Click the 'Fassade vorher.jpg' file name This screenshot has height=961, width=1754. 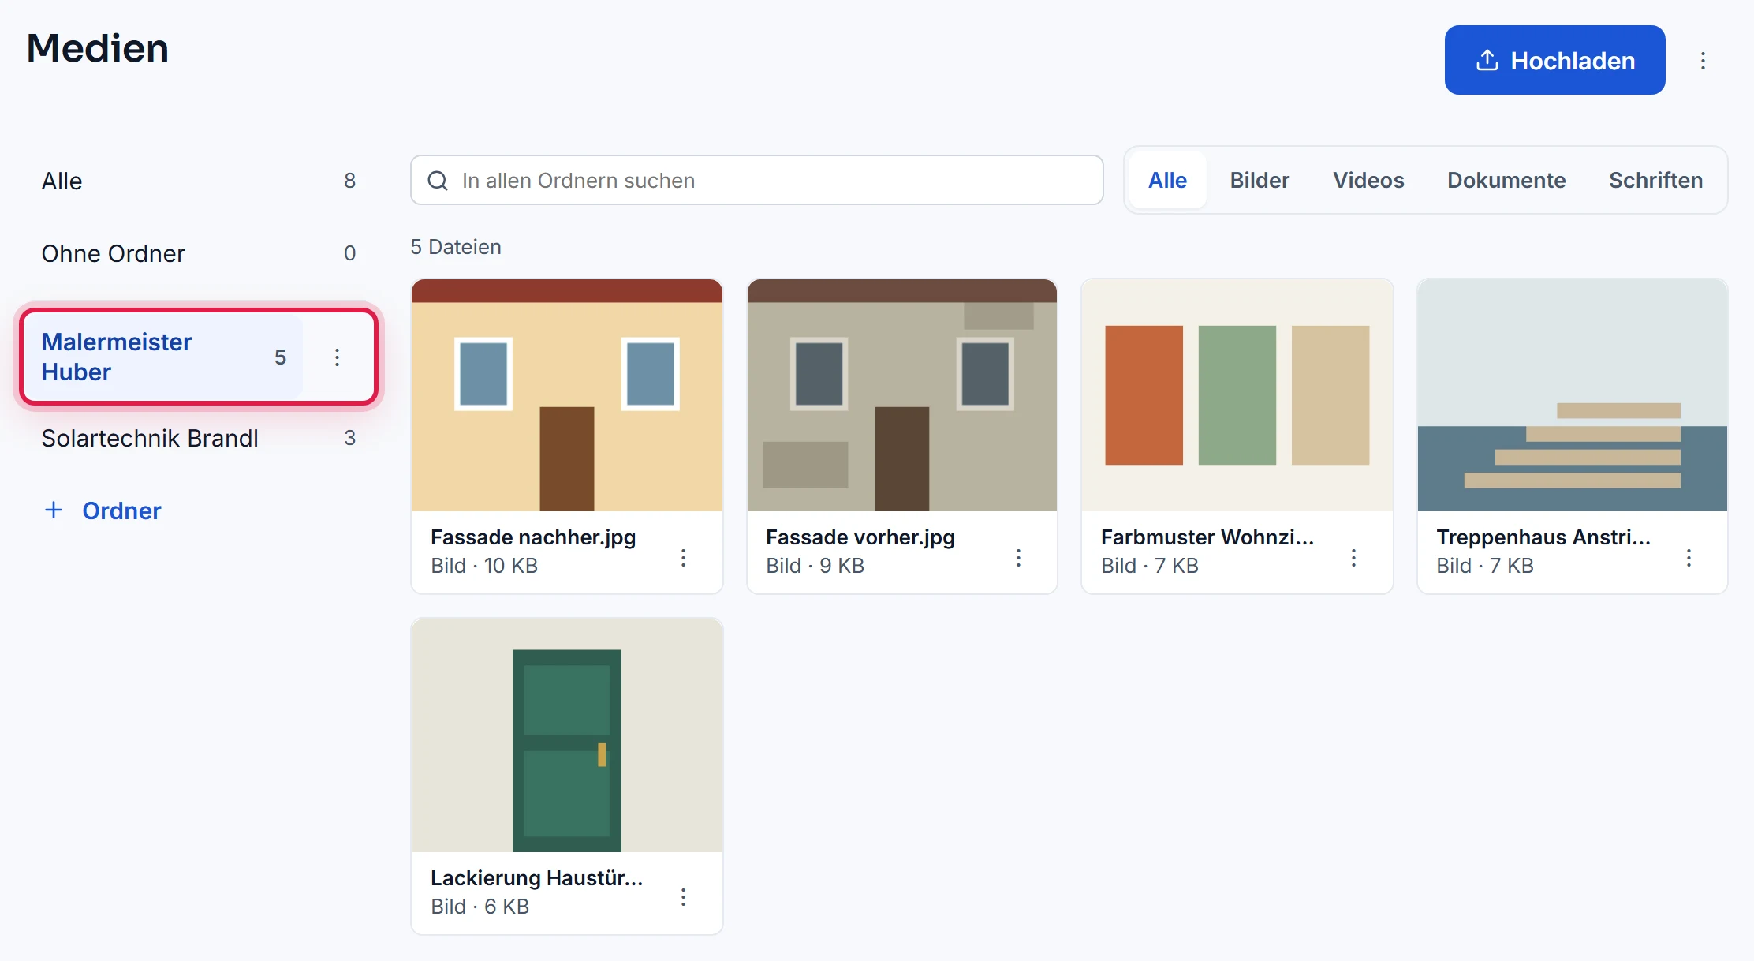pyautogui.click(x=860, y=537)
